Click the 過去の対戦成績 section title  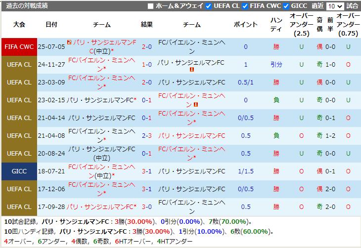pyautogui.click(x=27, y=6)
